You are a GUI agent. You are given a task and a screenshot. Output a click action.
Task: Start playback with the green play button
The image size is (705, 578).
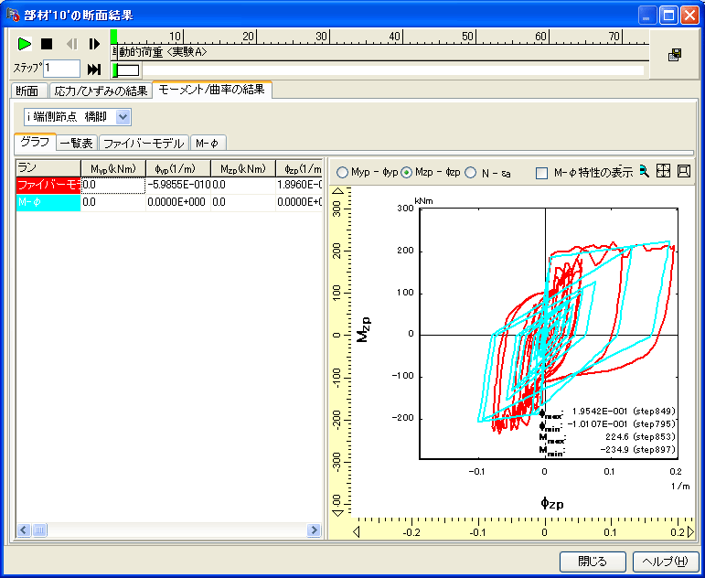tap(25, 44)
